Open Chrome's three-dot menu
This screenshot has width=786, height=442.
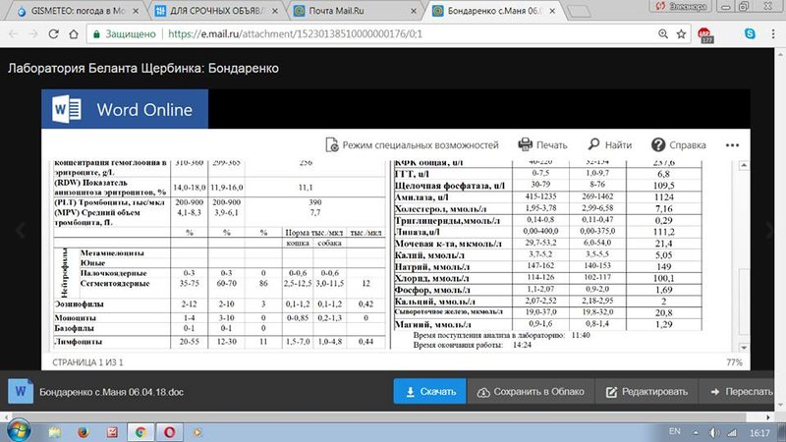click(773, 34)
